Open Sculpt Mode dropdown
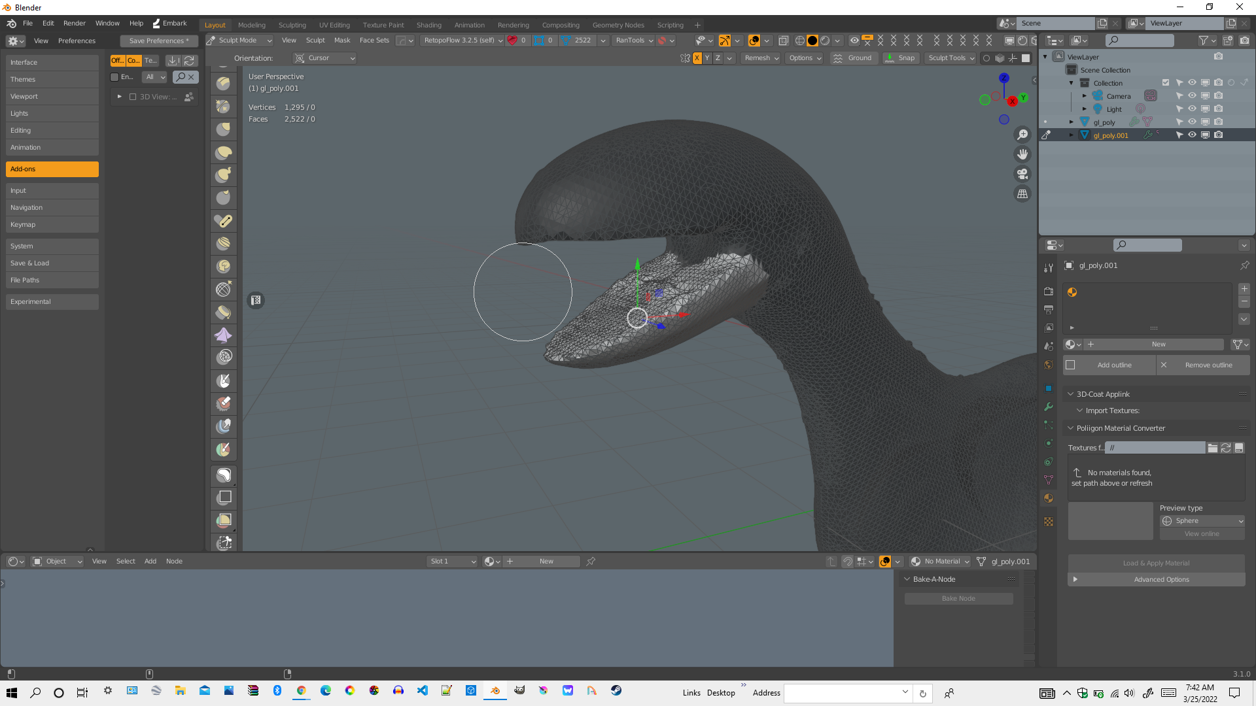This screenshot has height=706, width=1256. click(x=239, y=41)
